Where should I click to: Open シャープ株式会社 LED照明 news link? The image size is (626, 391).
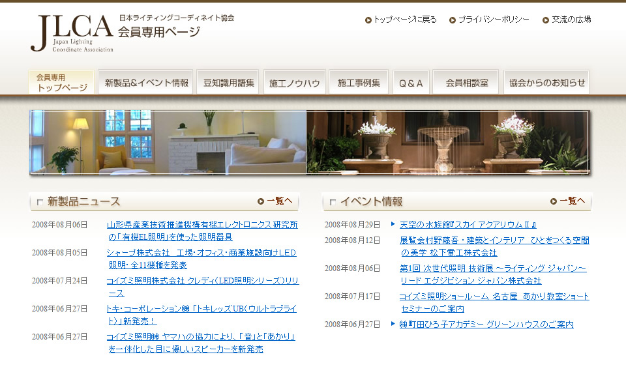(201, 259)
